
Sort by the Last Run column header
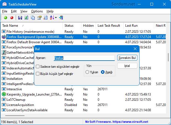(x=139, y=26)
